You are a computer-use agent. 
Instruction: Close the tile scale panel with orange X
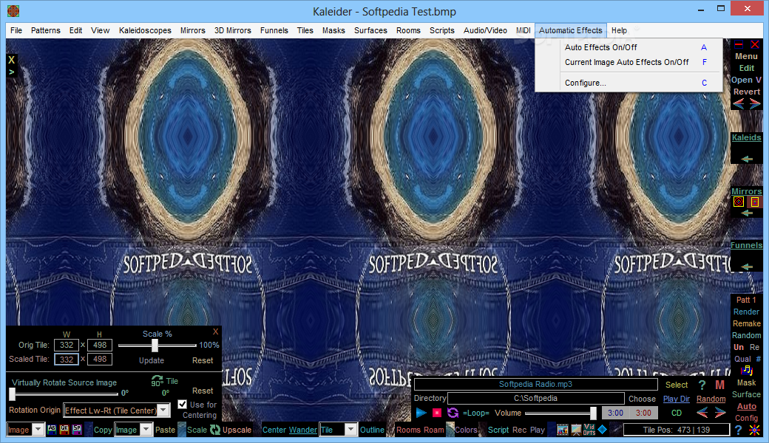click(x=215, y=332)
